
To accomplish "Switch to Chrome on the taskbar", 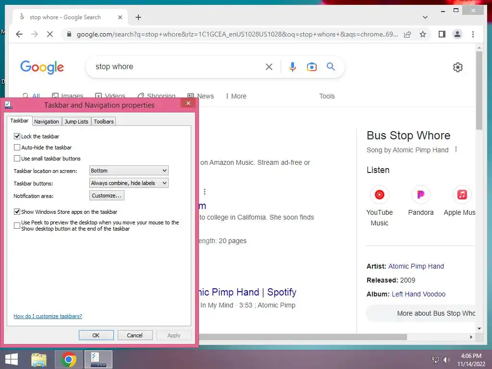I will pyautogui.click(x=69, y=359).
